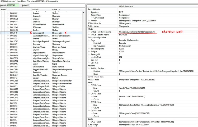The width and height of the screenshot is (198, 127).
Task: Select the SESheerMeedish row
Action: point(41,25)
